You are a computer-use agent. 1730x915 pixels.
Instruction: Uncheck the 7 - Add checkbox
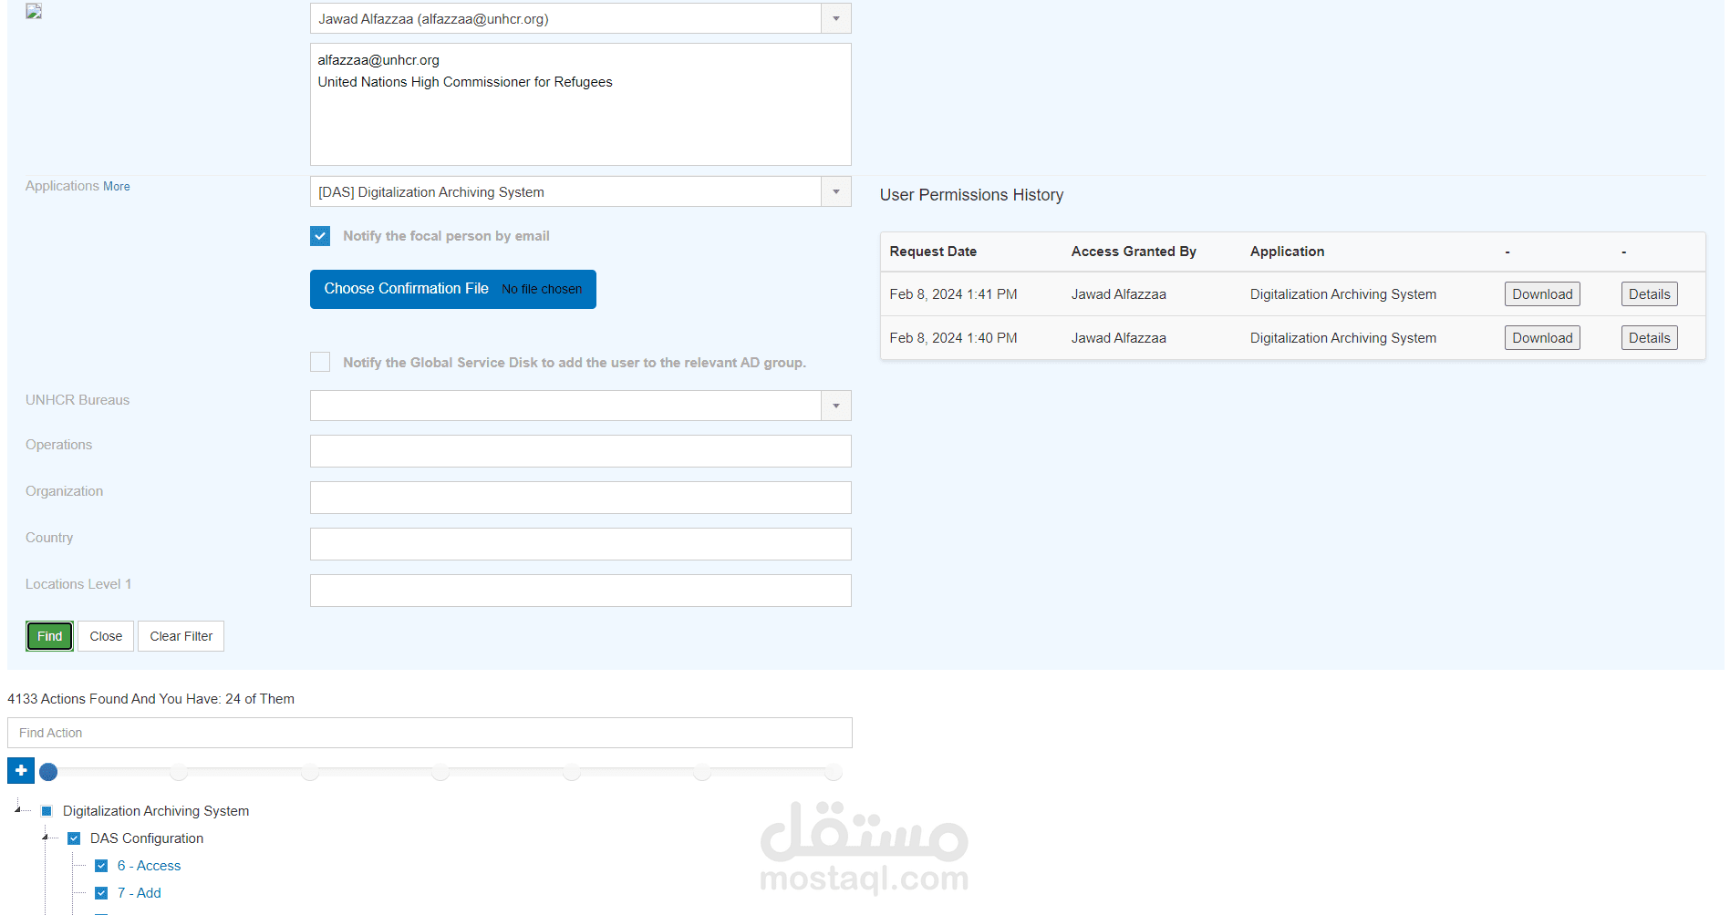101,893
